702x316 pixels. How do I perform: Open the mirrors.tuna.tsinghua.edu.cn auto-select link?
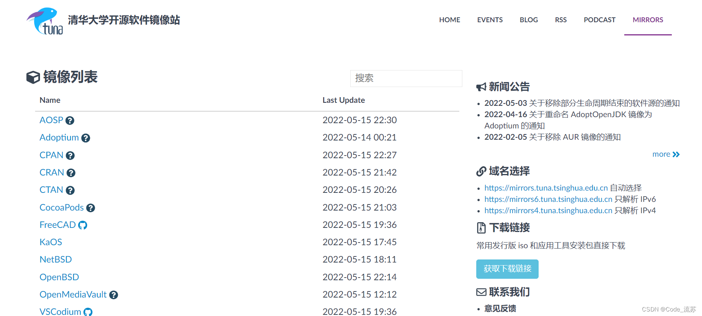click(546, 188)
